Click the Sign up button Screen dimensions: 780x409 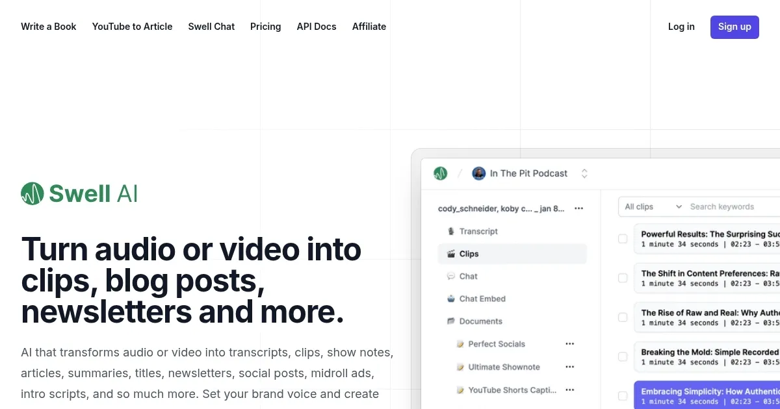coord(734,27)
